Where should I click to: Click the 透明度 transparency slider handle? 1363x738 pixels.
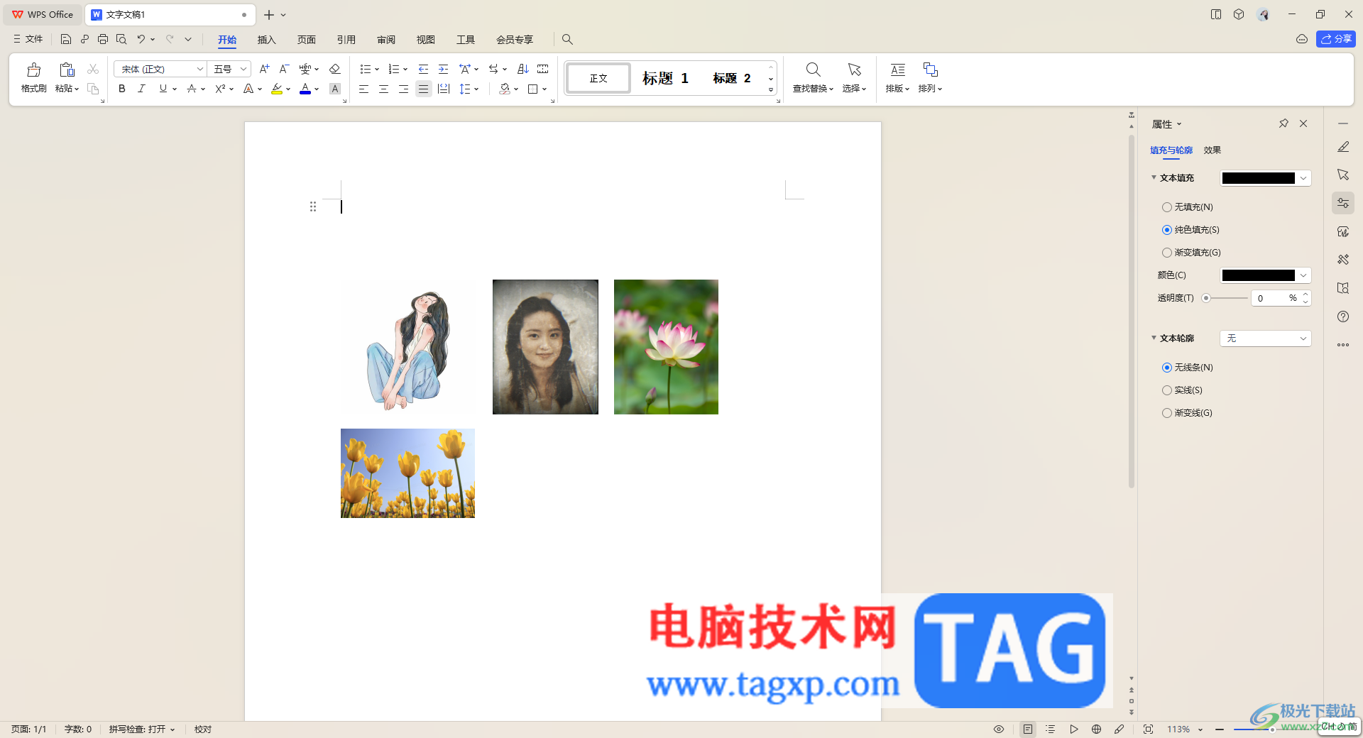(x=1205, y=298)
